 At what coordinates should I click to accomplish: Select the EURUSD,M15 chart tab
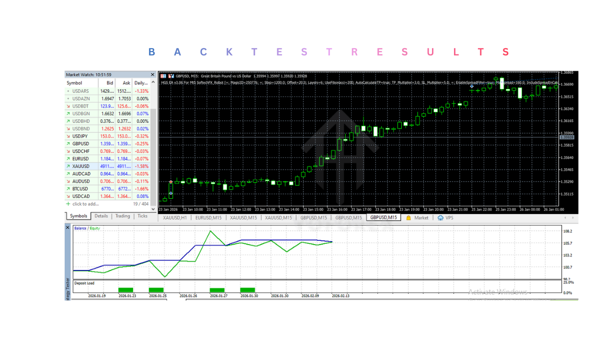(208, 218)
